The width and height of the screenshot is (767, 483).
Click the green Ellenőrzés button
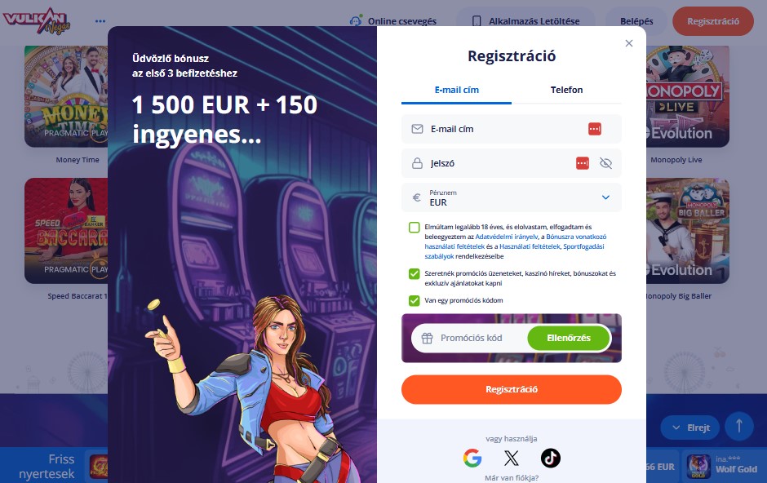569,338
